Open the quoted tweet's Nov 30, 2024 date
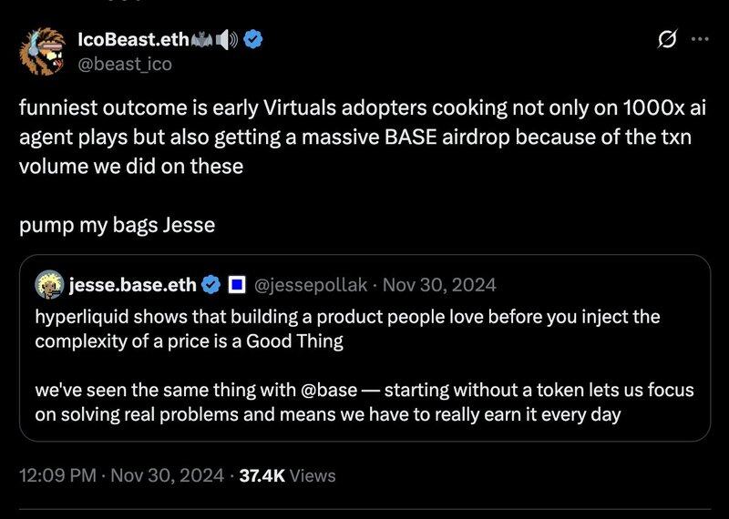 [439, 284]
